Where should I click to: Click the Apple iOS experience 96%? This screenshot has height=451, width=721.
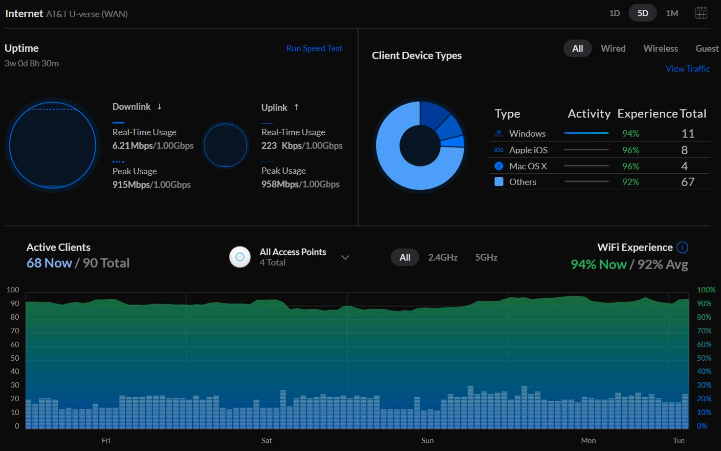[631, 150]
